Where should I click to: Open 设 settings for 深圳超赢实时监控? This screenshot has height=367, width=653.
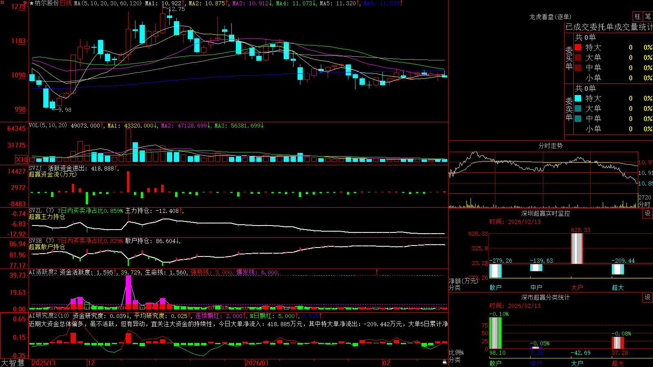click(648, 213)
